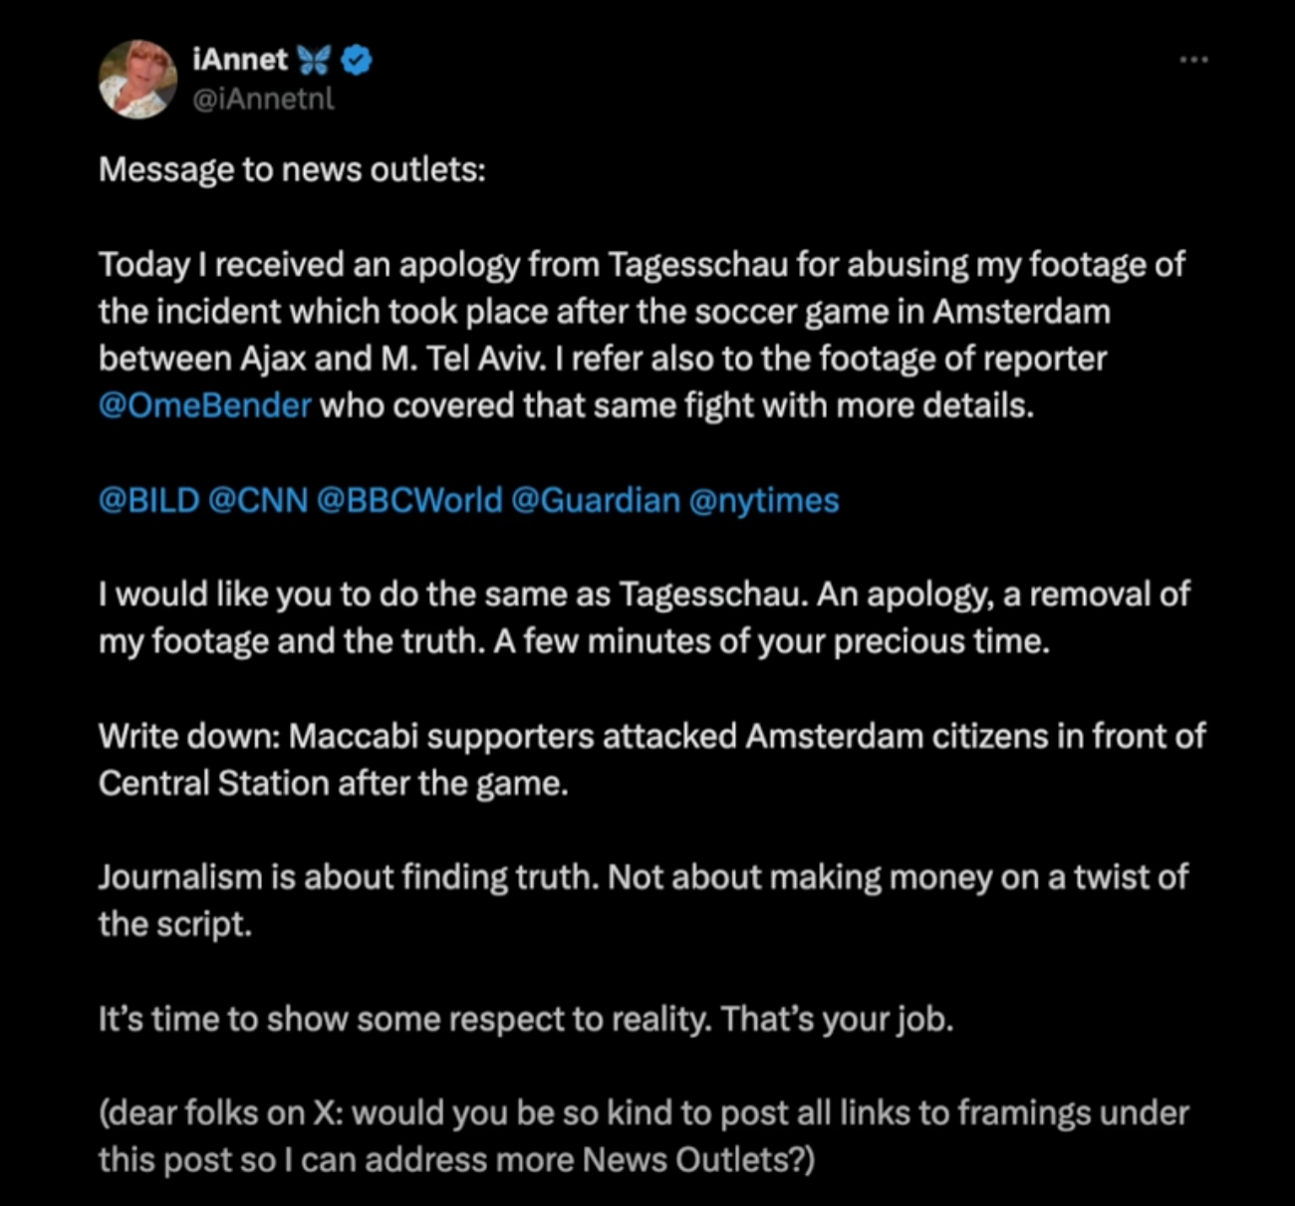This screenshot has width=1295, height=1206.
Task: Open iAnnet's profile picture
Action: coord(138,79)
